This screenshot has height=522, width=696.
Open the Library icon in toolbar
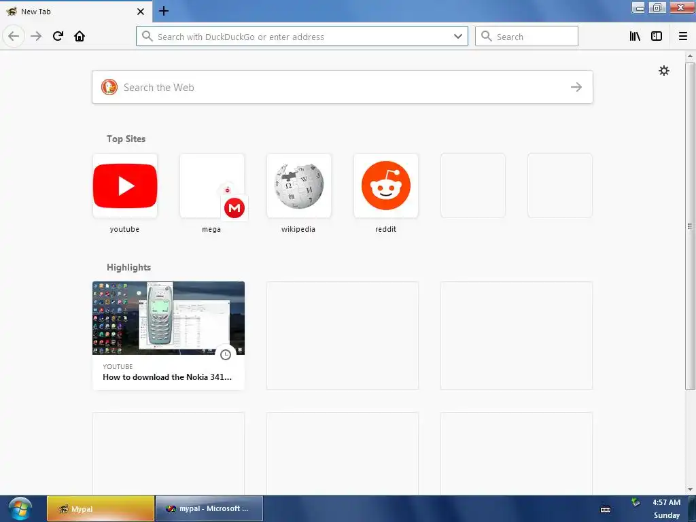tap(635, 36)
